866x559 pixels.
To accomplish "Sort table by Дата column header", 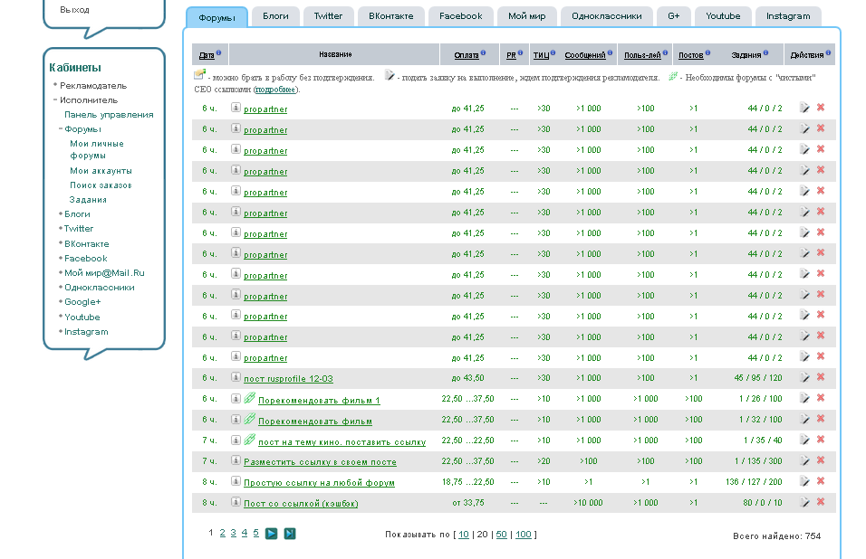I will [207, 55].
